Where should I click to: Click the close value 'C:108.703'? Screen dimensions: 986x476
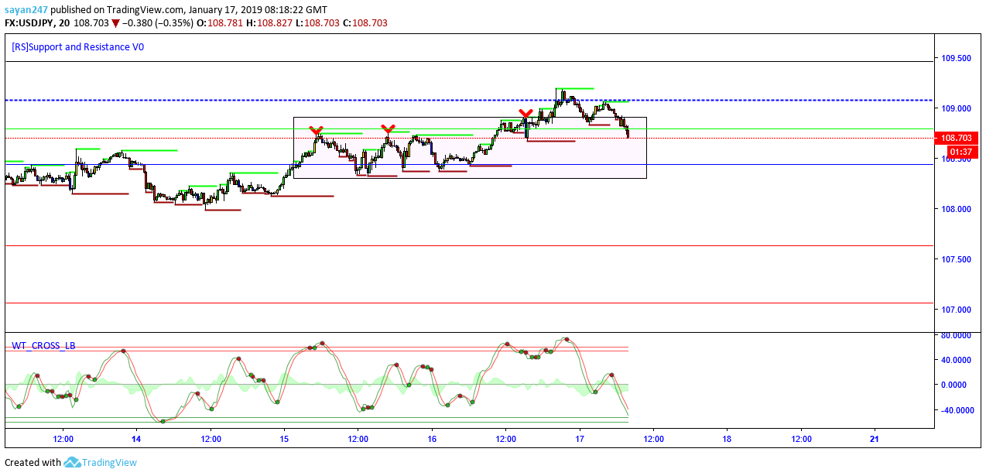(364, 23)
